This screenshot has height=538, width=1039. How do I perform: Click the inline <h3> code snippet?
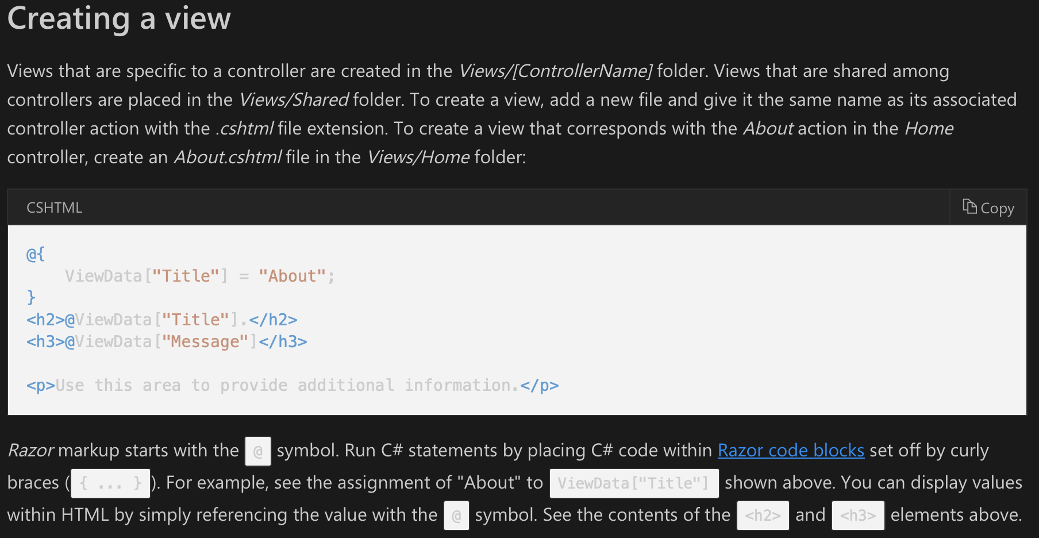(858, 515)
